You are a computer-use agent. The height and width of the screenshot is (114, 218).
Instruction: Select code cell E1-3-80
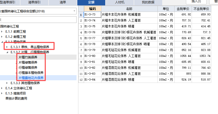tap(93, 56)
